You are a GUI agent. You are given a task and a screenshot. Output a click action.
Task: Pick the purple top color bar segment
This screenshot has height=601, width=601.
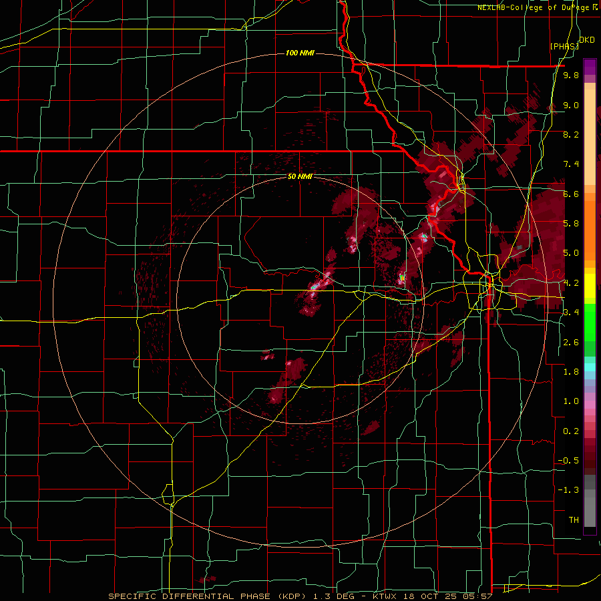click(590, 67)
